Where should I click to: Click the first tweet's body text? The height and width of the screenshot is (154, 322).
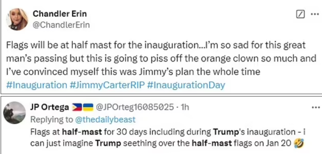(161, 59)
